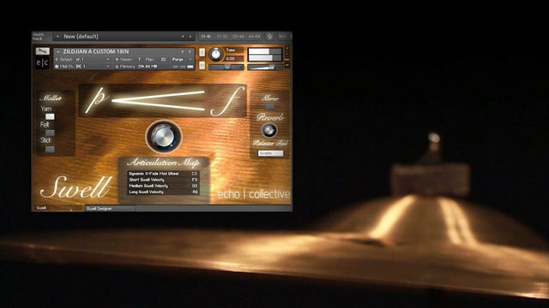Click Short Swell Velocity row
This screenshot has height=308, width=549.
tap(163, 180)
